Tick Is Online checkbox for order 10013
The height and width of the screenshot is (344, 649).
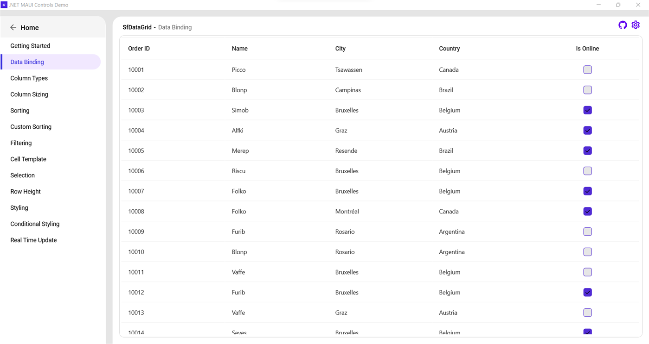(587, 313)
